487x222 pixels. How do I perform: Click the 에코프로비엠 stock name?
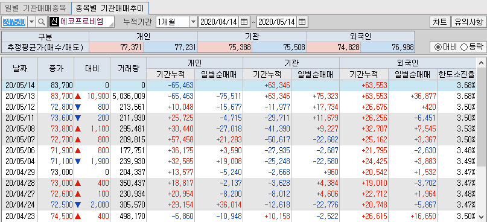click(81, 22)
